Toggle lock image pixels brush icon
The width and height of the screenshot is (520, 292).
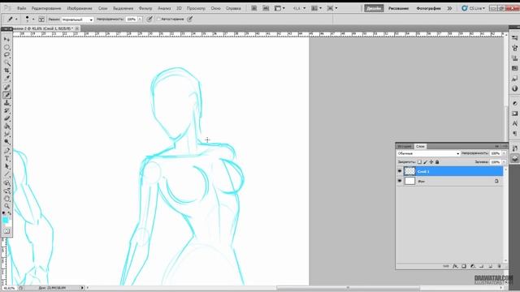(426, 162)
